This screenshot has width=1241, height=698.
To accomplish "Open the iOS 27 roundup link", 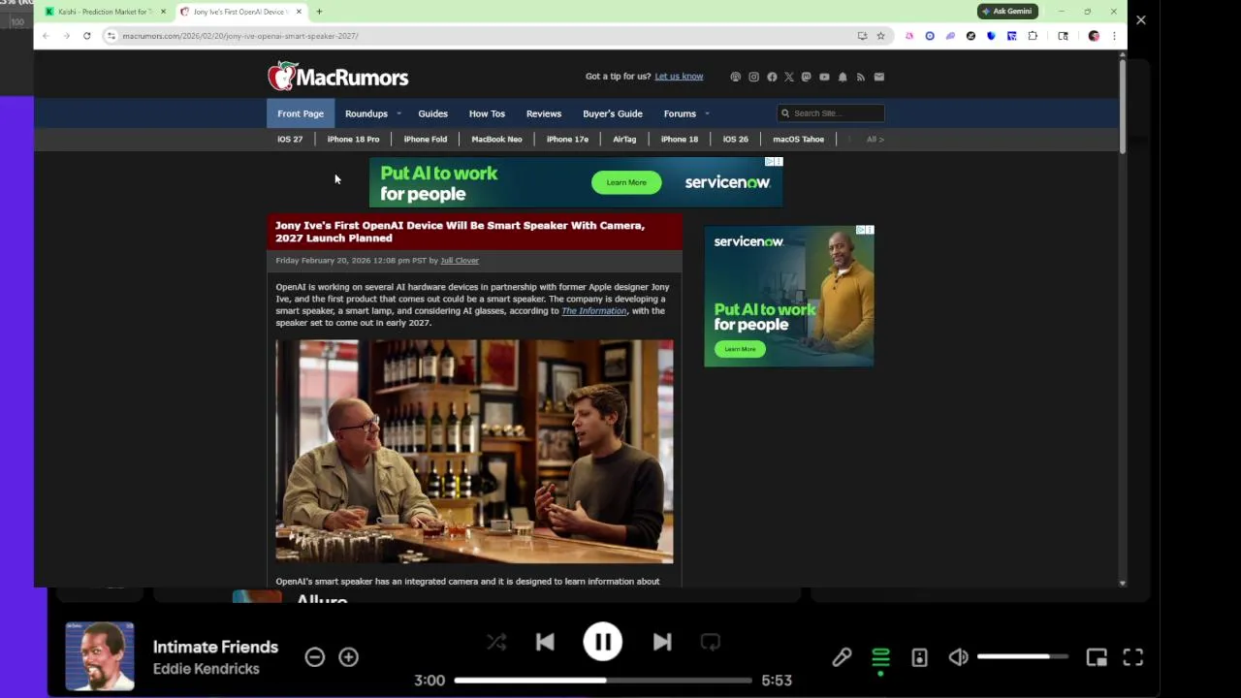I will 290,140.
